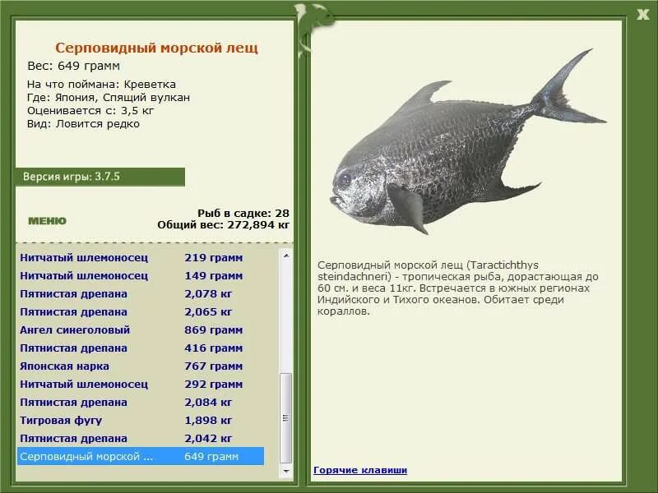Click the "Горячие клавиши" link
Viewport: 658px width, 493px height.
(x=360, y=470)
